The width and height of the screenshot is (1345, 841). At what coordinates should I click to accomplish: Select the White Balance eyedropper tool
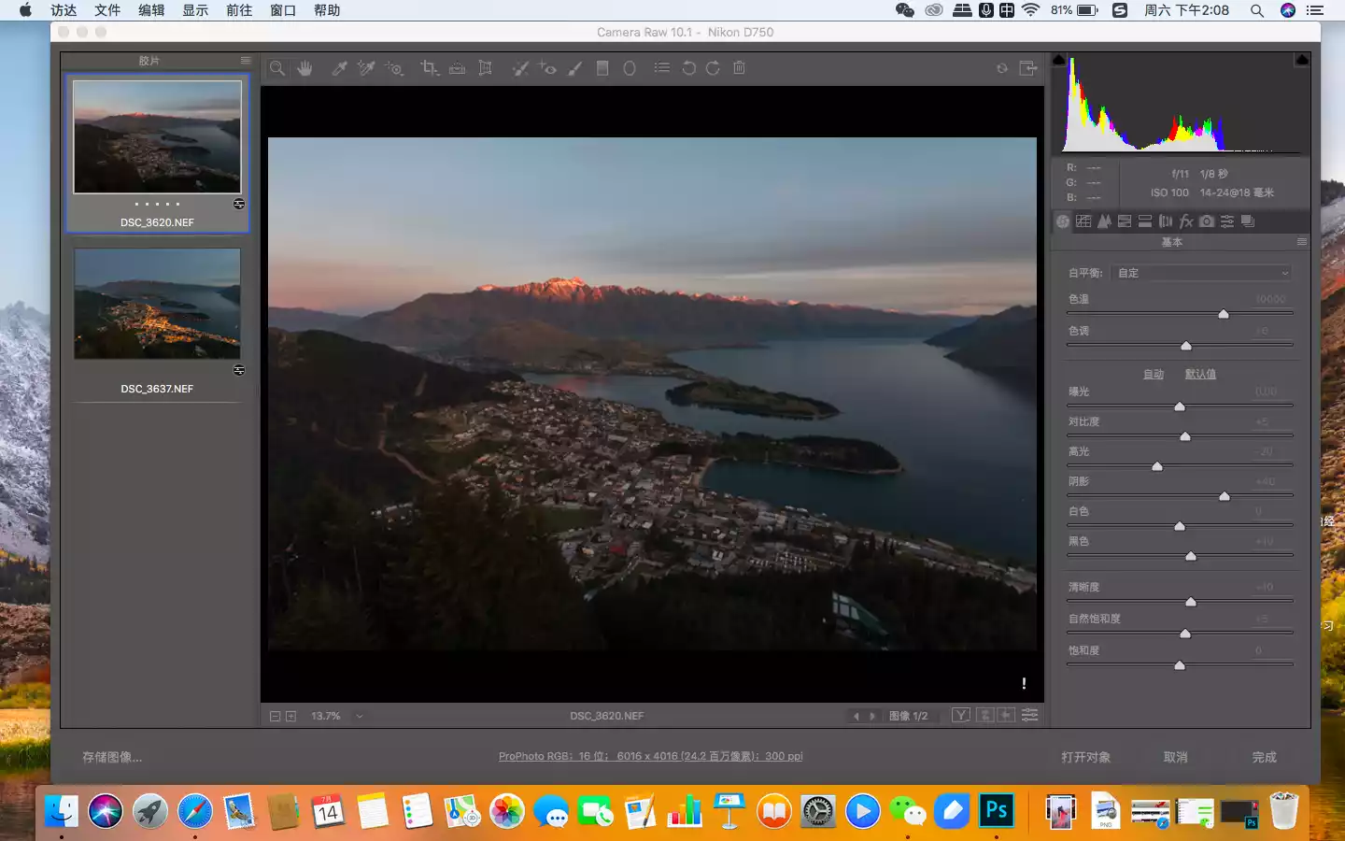(x=340, y=68)
